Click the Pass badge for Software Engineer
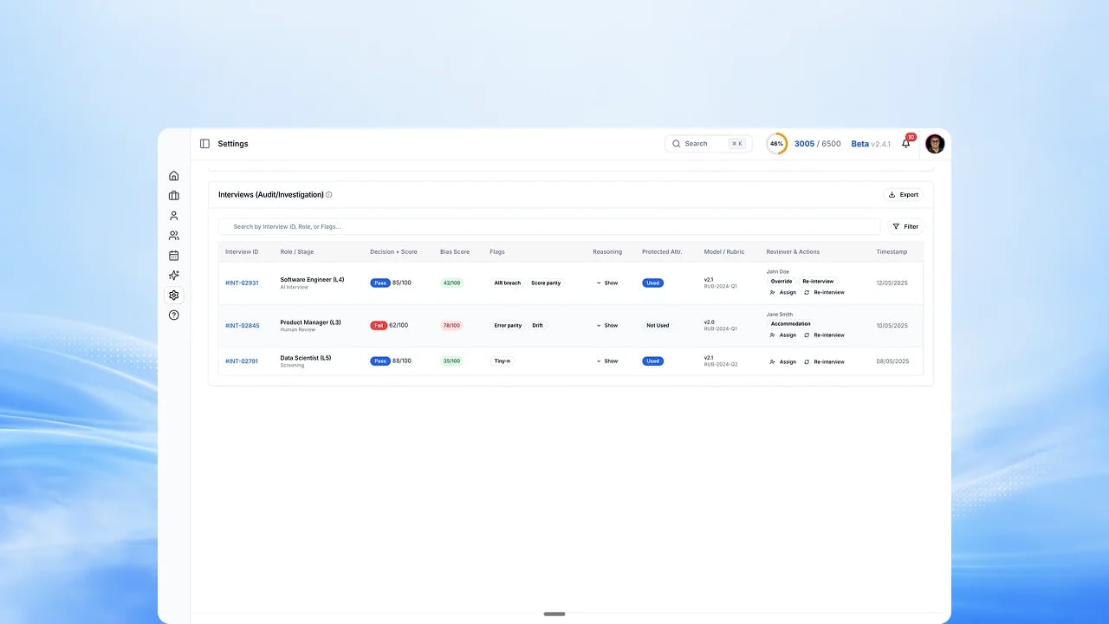The width and height of the screenshot is (1109, 624). point(380,283)
